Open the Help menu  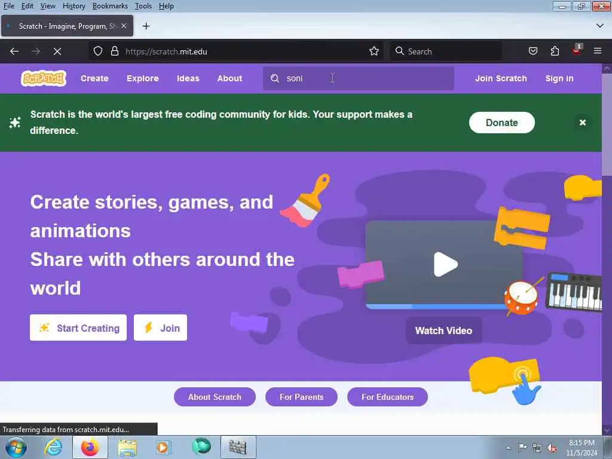(x=166, y=6)
